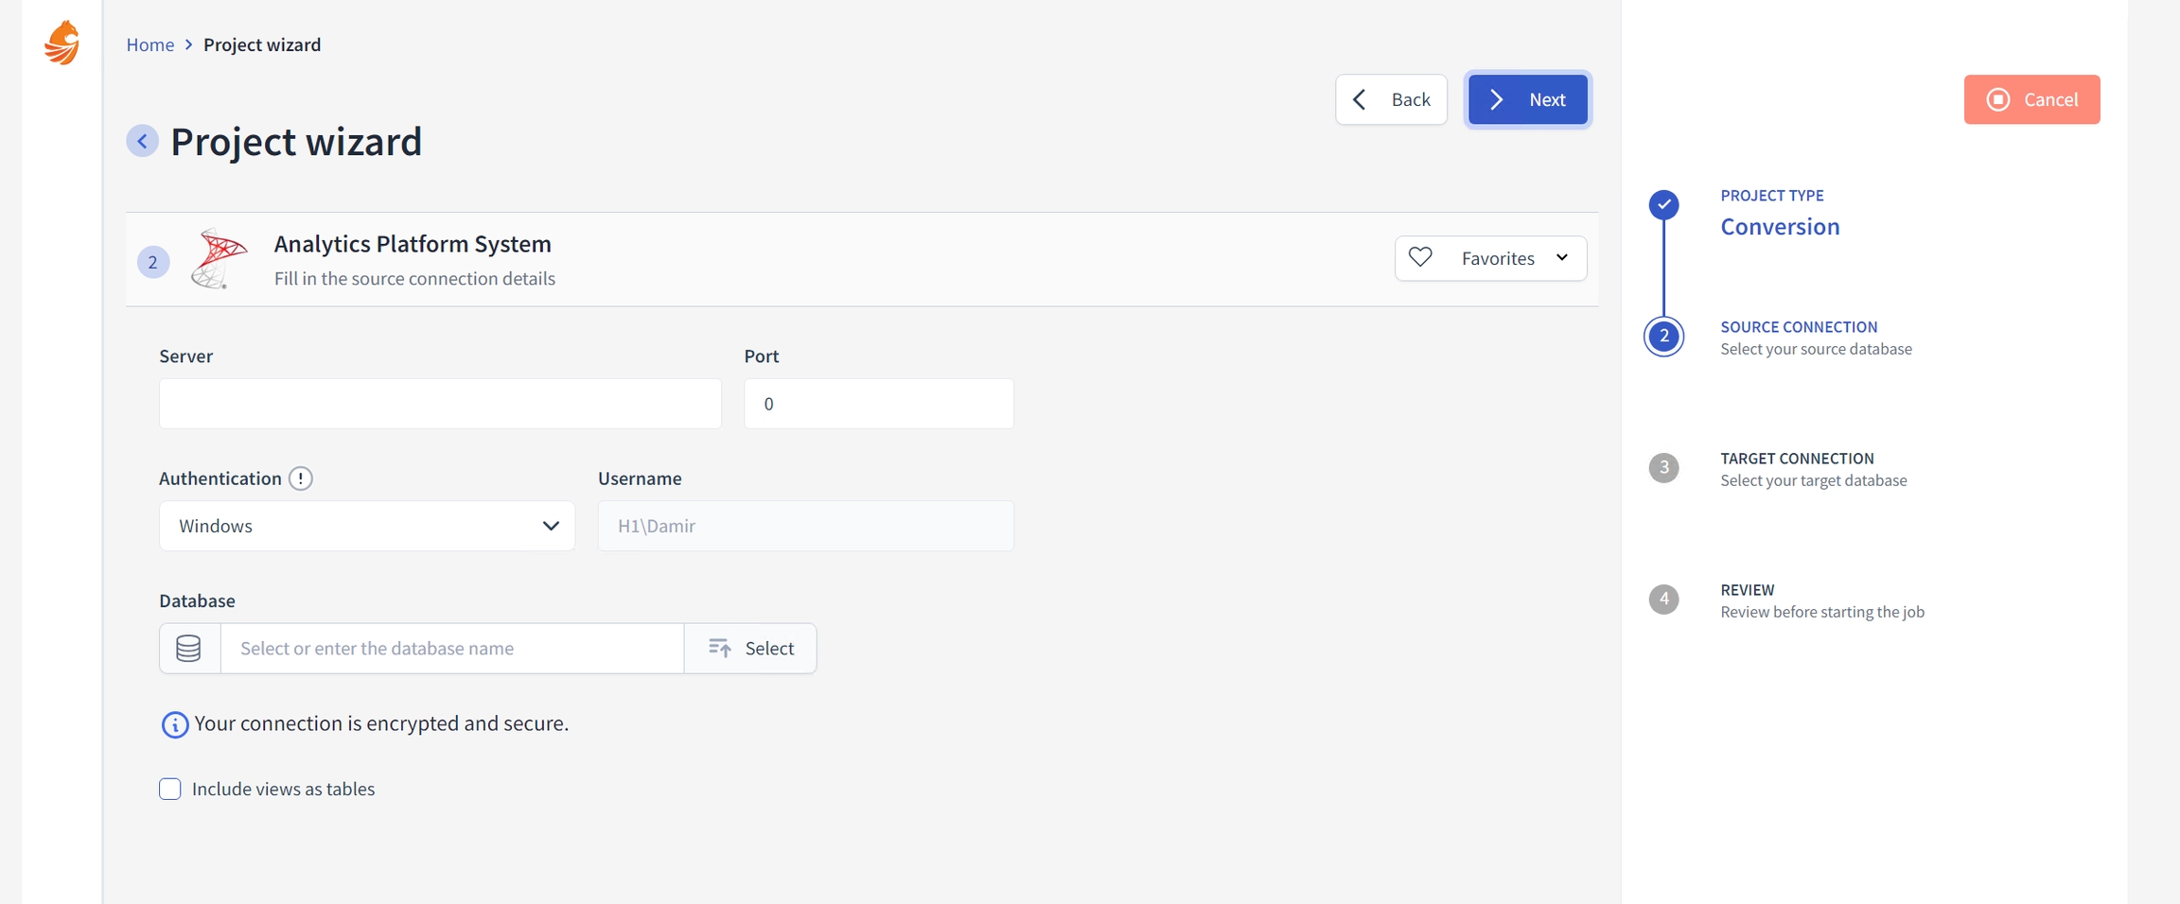Click the Analytics Platform System logo icon
The height and width of the screenshot is (904, 2180).
click(x=220, y=259)
